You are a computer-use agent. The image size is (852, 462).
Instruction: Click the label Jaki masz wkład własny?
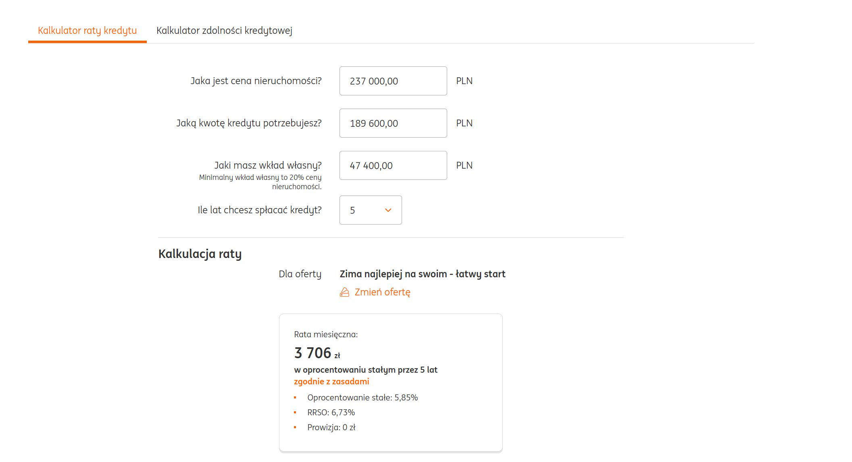[x=268, y=165]
